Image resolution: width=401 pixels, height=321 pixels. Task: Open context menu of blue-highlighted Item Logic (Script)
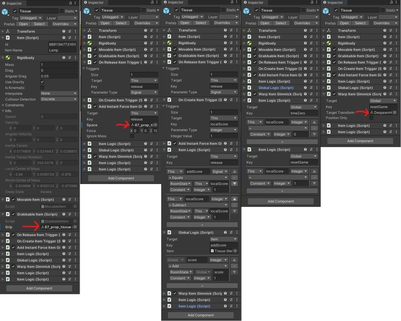[x=237, y=306]
